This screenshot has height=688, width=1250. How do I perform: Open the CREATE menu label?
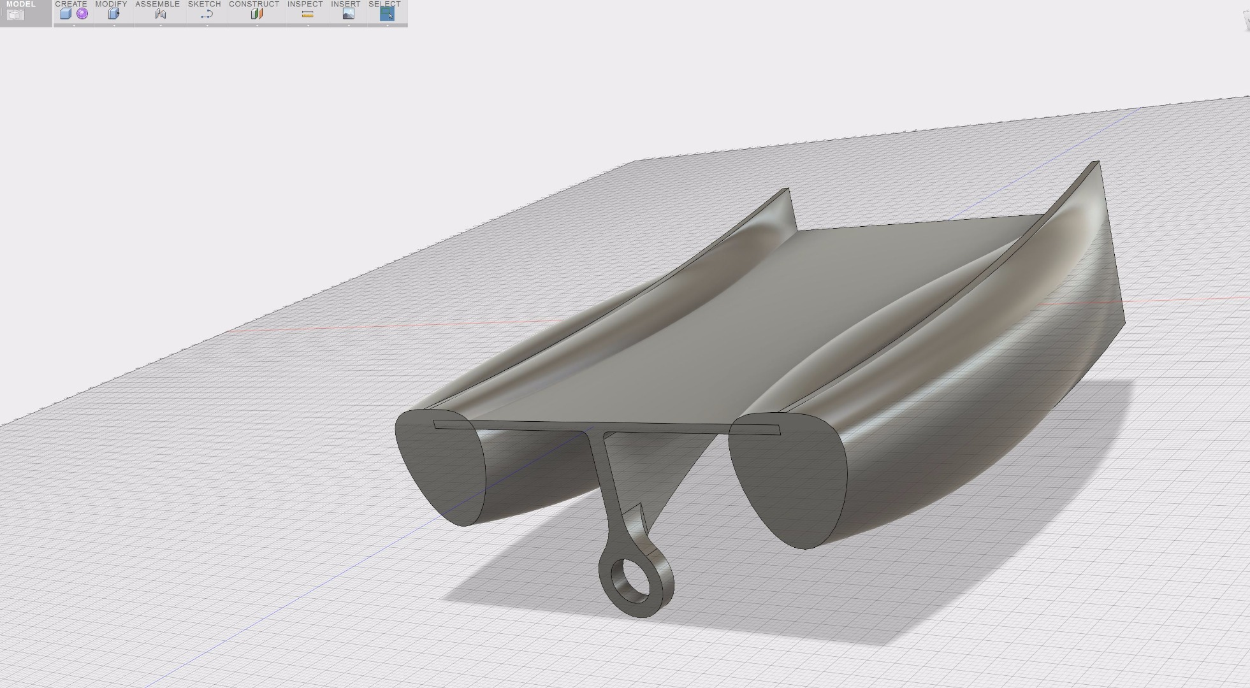point(71,4)
